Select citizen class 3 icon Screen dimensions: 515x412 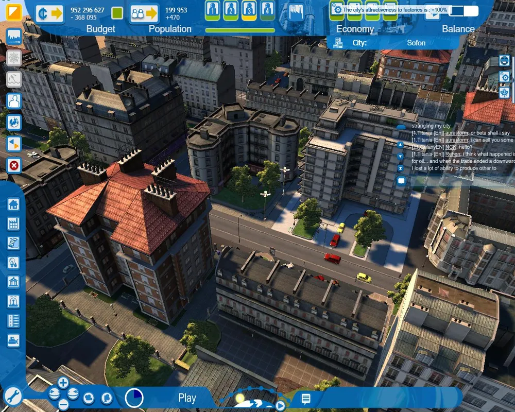pos(249,9)
